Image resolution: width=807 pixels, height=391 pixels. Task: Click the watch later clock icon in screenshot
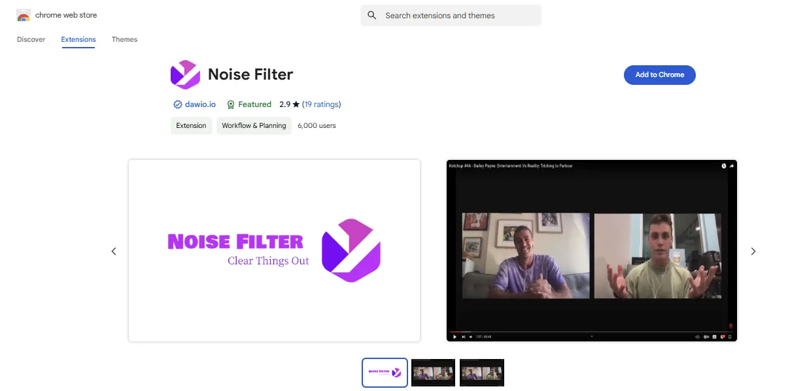tap(724, 166)
